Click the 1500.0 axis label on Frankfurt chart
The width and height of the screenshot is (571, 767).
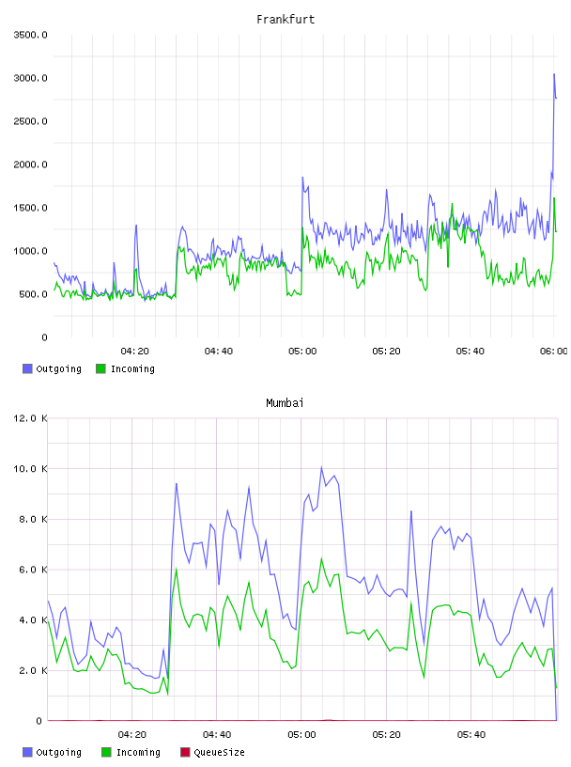[30, 208]
